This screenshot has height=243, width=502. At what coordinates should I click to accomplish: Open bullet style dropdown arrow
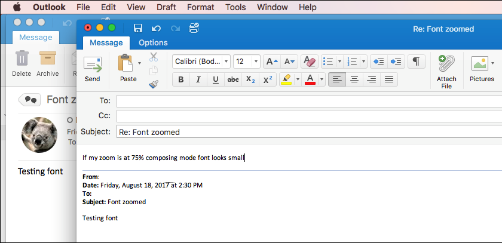(339, 61)
